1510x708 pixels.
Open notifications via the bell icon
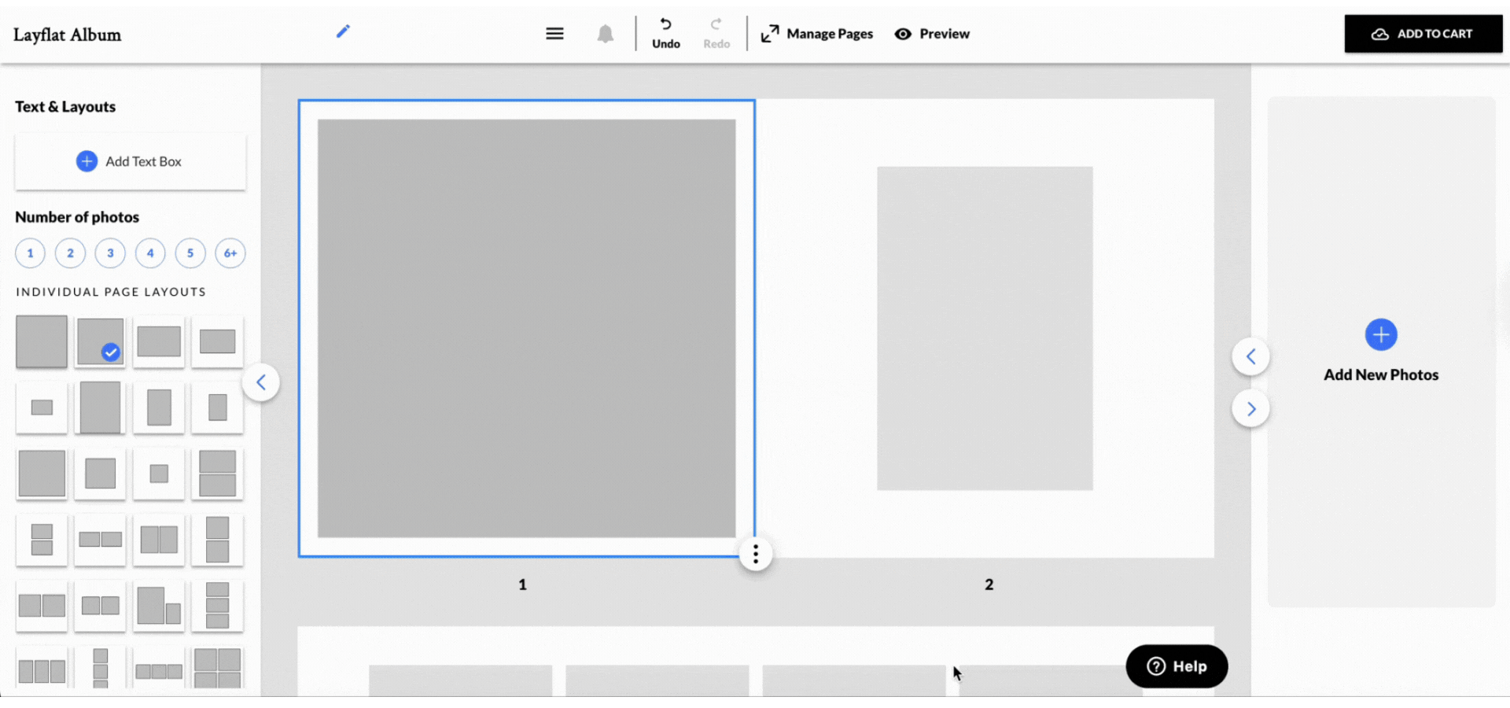(605, 33)
